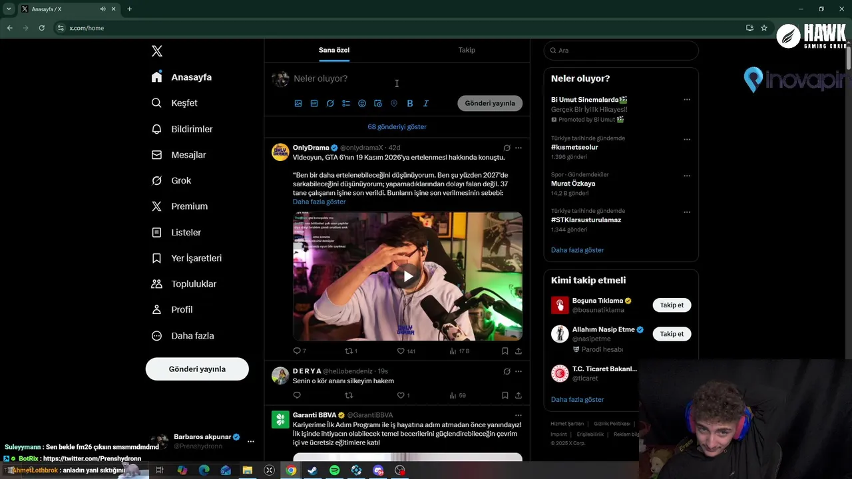The width and height of the screenshot is (852, 479).
Task: Reply to OnlyDrama post
Action: 300,351
